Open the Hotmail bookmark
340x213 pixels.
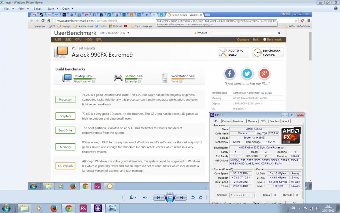[x=115, y=26]
